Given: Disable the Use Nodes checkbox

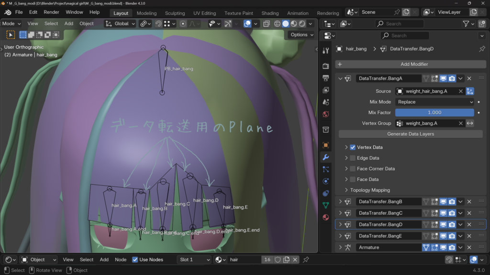Looking at the screenshot, I should [135, 260].
